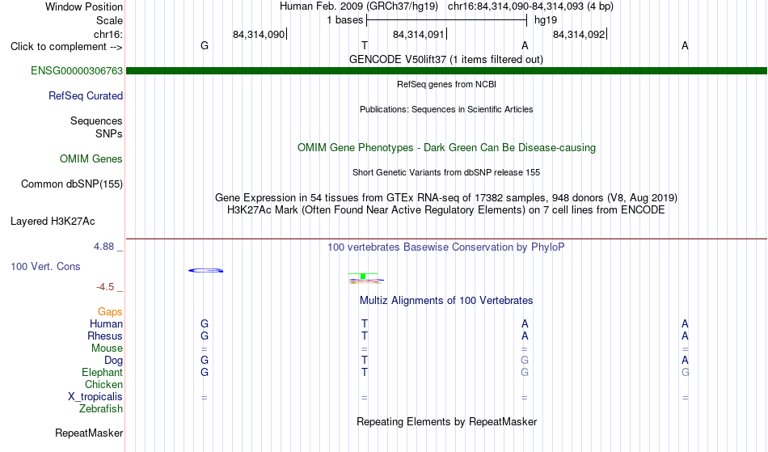Image resolution: width=768 pixels, height=452 pixels.
Task: Click the 4.88 PhyloP upper limit value
Action: [x=103, y=247]
